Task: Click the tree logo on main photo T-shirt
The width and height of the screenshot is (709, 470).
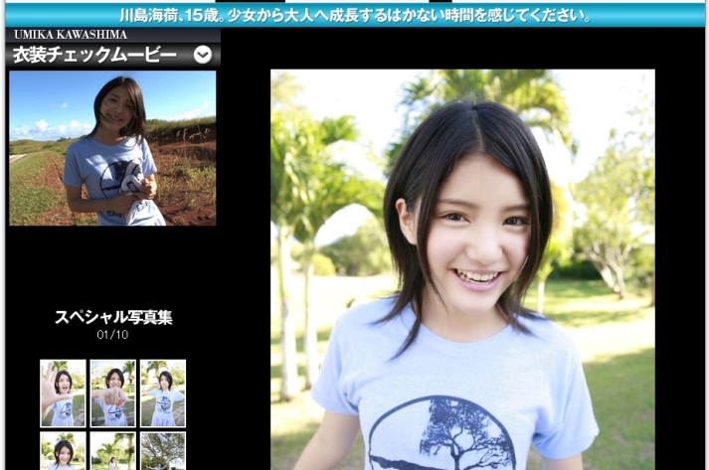Action: [442, 432]
